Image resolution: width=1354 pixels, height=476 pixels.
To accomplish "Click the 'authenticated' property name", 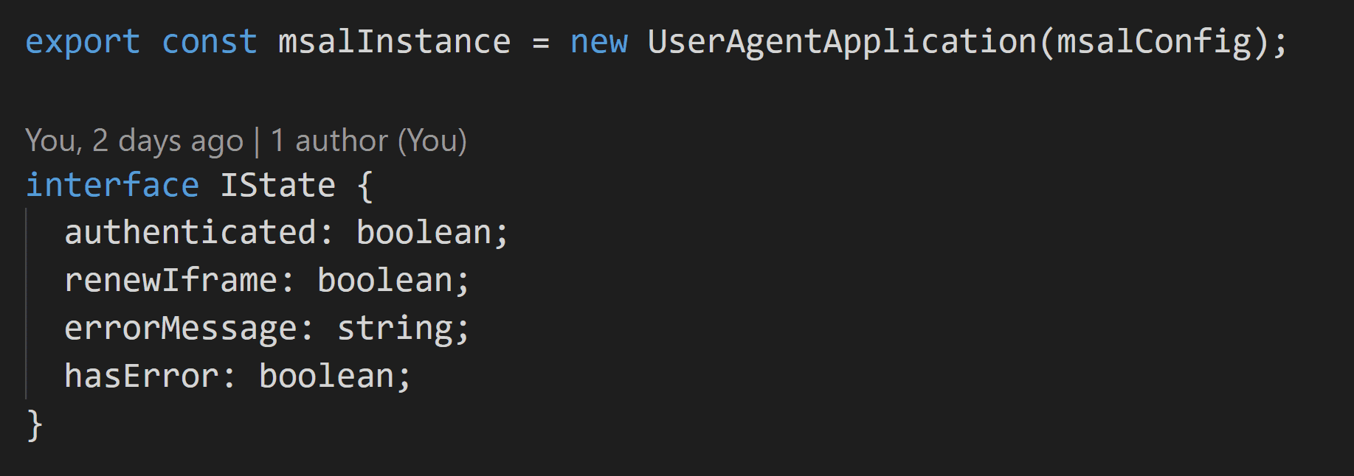I will coord(191,233).
